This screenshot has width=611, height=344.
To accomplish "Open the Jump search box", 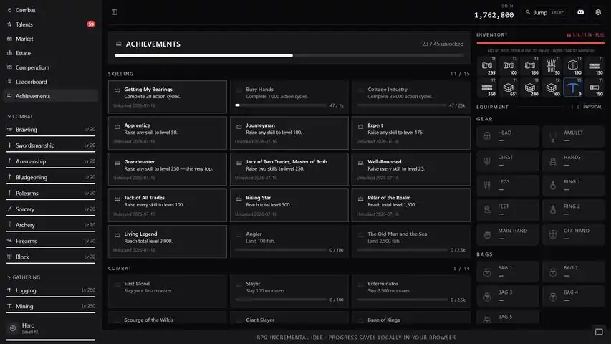I will tap(546, 12).
